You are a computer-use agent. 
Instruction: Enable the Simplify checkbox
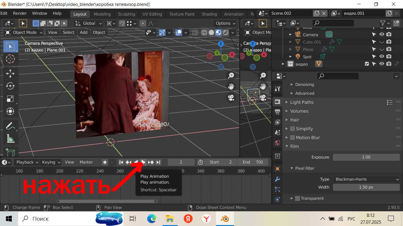pyautogui.click(x=292, y=129)
